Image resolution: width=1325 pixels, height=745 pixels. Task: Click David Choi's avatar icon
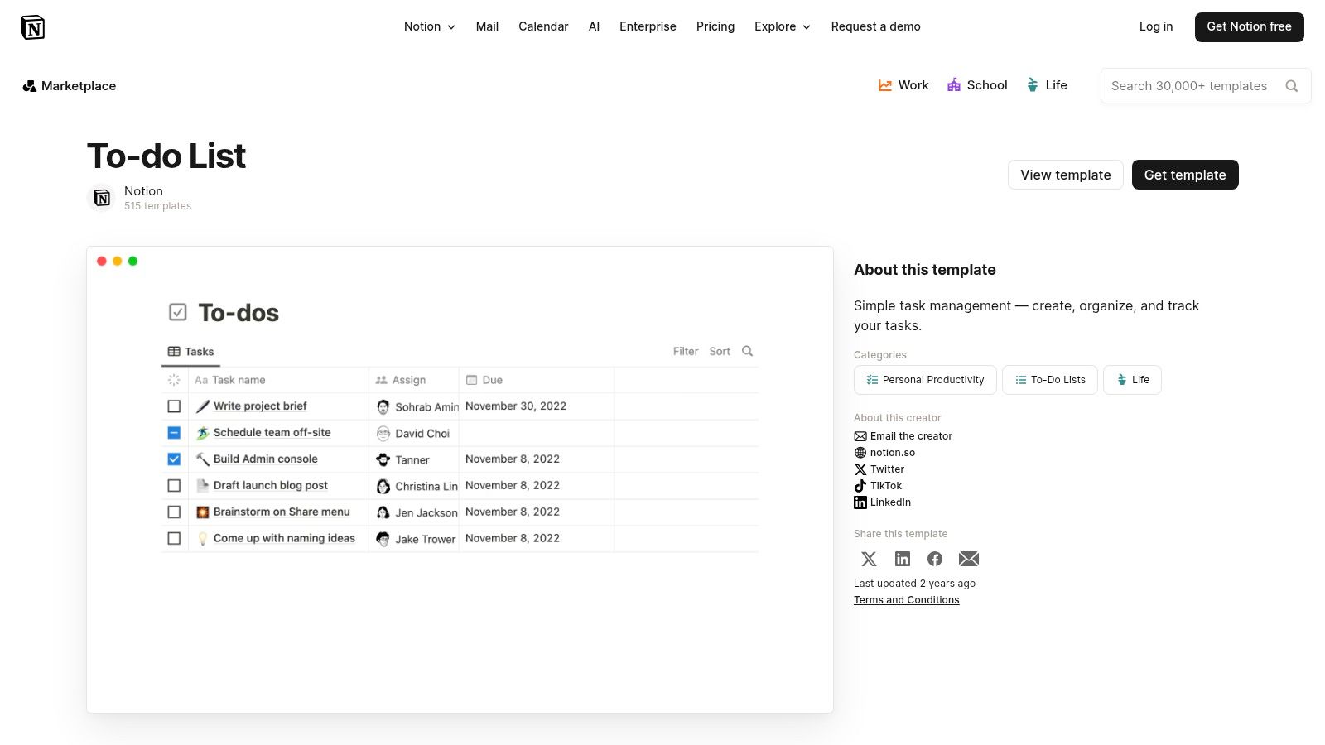tap(383, 433)
